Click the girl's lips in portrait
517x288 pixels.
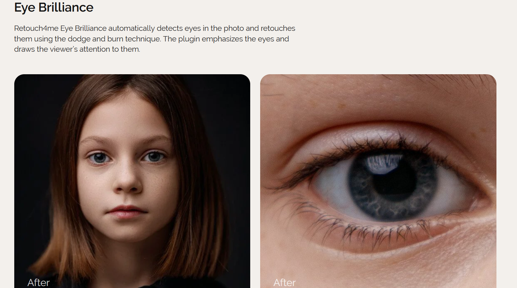(x=127, y=212)
